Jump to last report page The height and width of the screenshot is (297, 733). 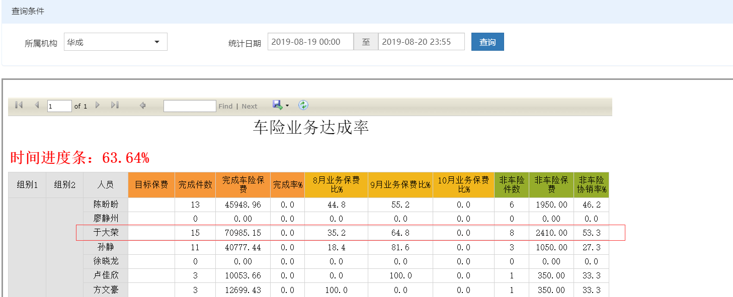[x=115, y=105]
